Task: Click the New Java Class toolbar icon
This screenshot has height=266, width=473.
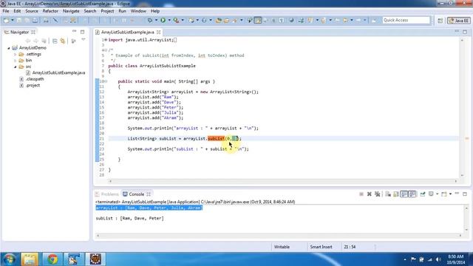Action: pyautogui.click(x=204, y=20)
